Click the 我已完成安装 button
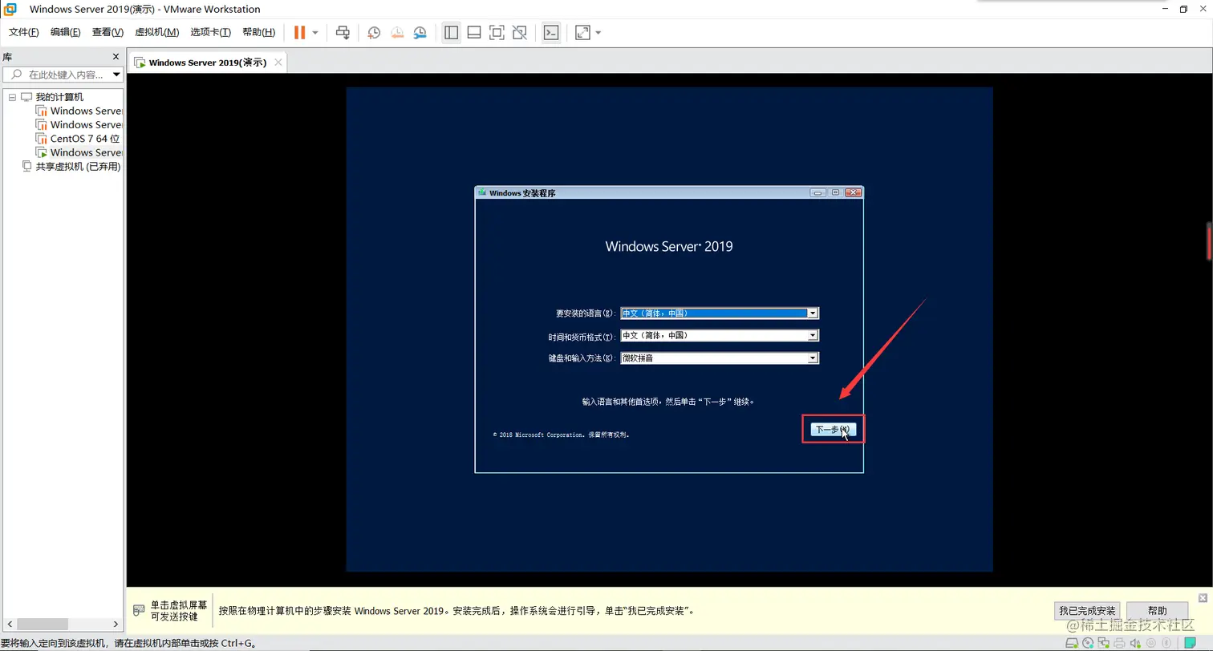1213x651 pixels. click(x=1087, y=611)
